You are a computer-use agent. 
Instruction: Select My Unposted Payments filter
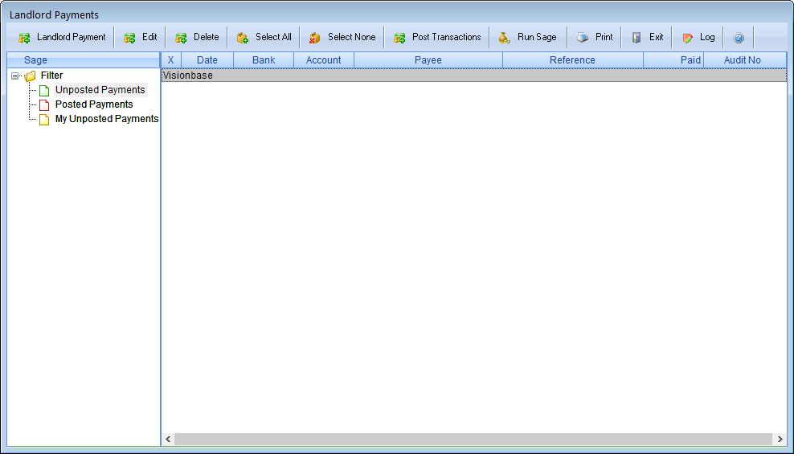coord(107,119)
